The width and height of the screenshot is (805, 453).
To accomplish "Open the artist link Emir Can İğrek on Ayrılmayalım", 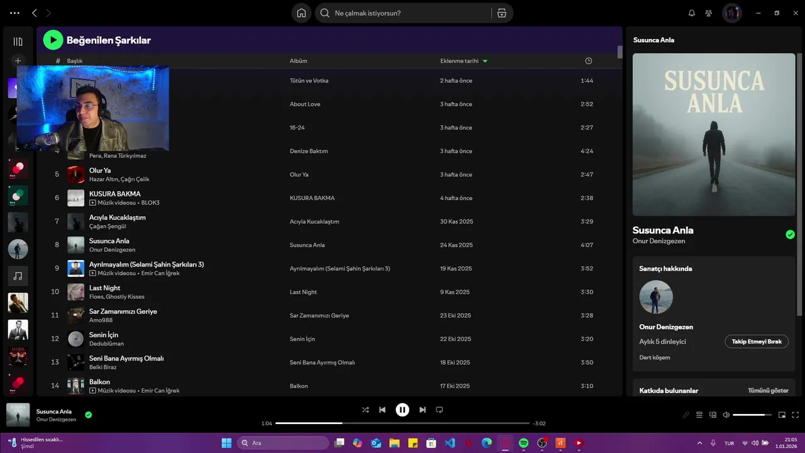I will pyautogui.click(x=160, y=273).
